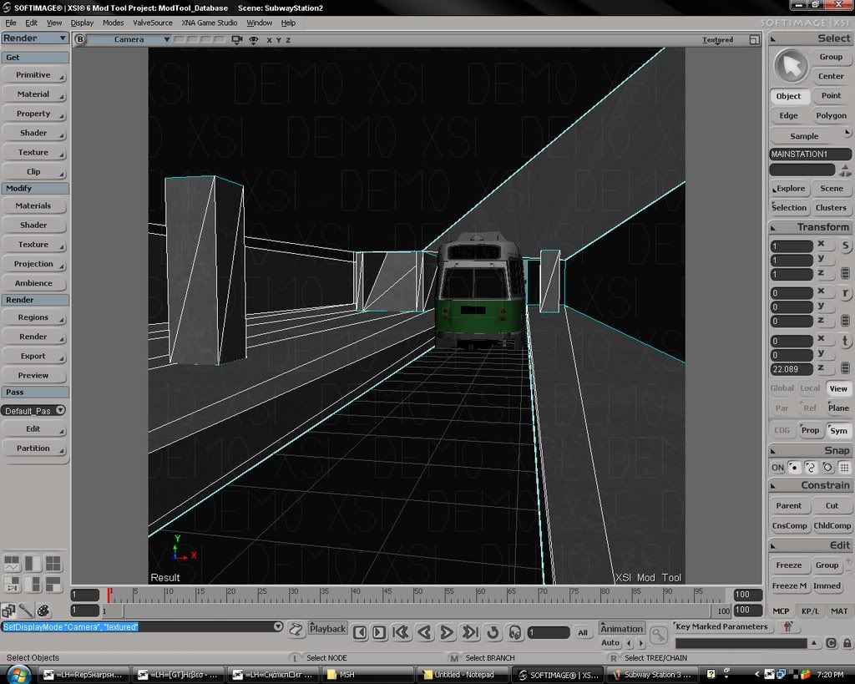The image size is (855, 684).
Task: Open the viewport camera icon menu
Action: pyautogui.click(x=237, y=39)
